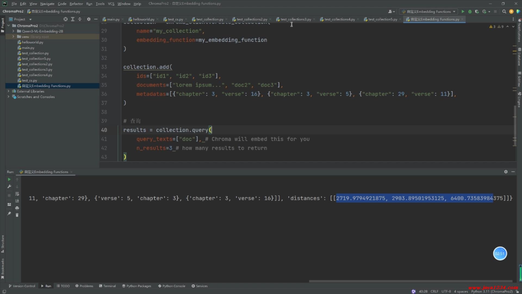Select helloworld.py in project tree
Viewport: 522px width, 294px height.
click(32, 42)
